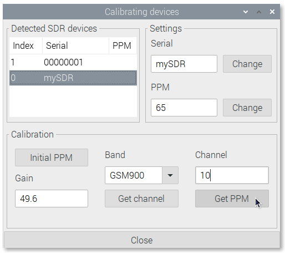Sort by the Serial column header

[x=75, y=45]
